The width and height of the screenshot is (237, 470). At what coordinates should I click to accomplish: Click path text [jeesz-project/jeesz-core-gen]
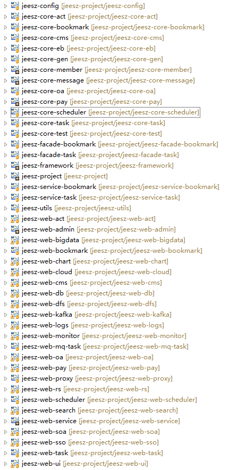coord(116,60)
